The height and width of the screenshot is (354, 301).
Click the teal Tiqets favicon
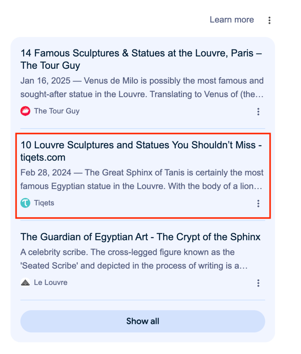pos(25,203)
